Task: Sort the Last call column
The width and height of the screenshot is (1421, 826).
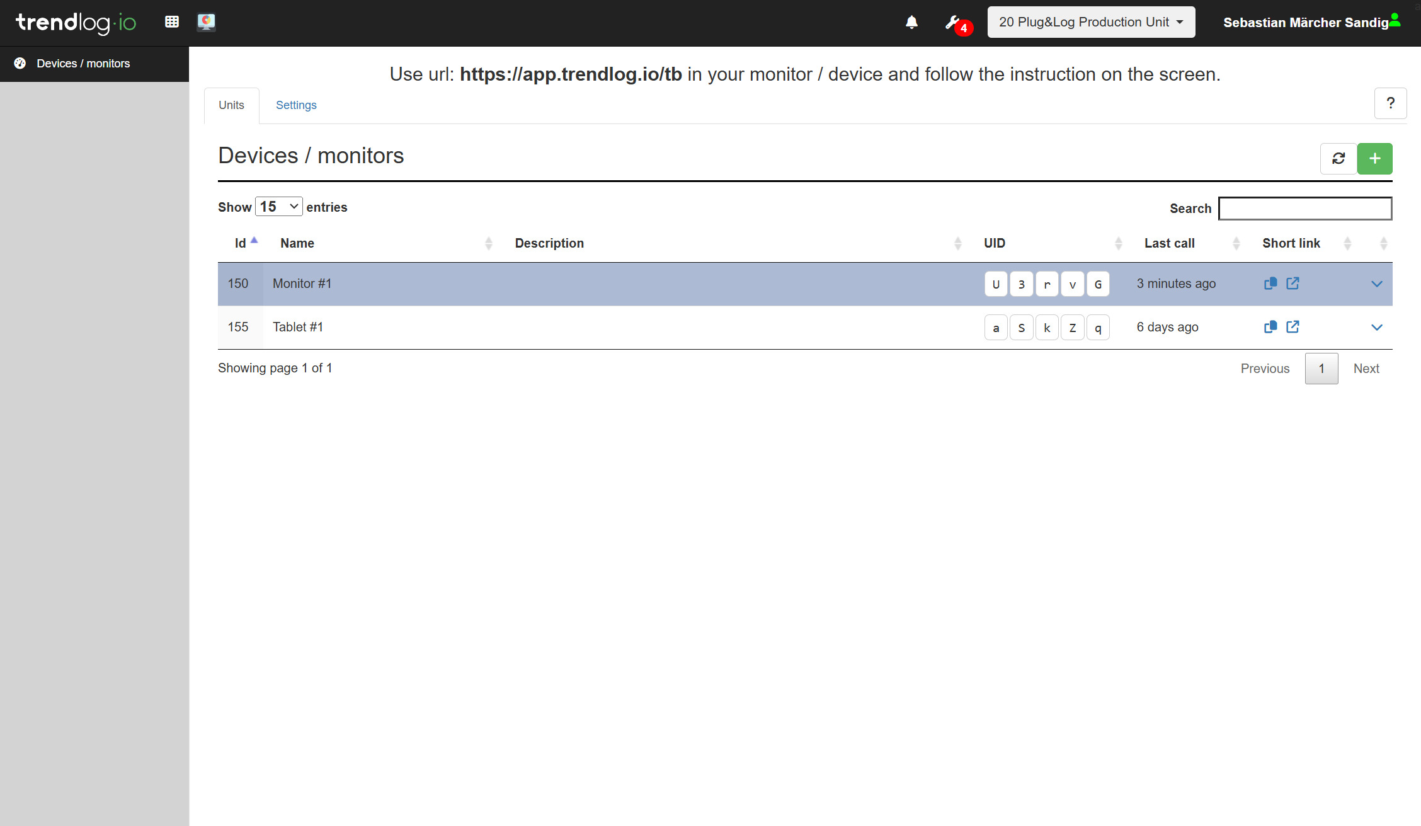Action: pos(1236,243)
